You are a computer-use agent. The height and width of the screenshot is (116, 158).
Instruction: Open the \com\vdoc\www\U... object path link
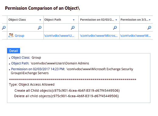coord(59,36)
